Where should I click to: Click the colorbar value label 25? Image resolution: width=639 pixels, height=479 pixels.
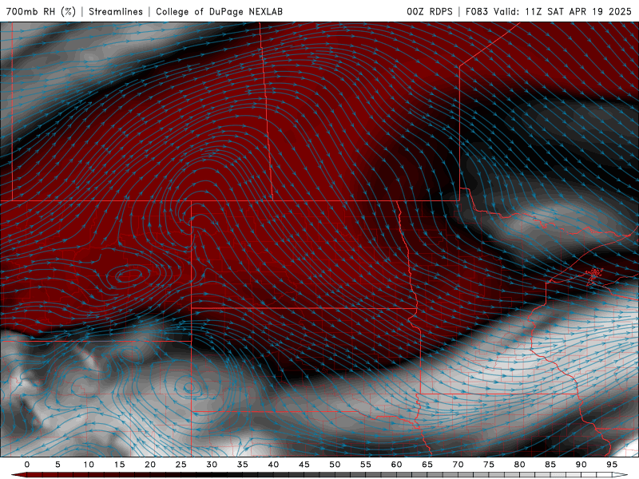point(181,465)
